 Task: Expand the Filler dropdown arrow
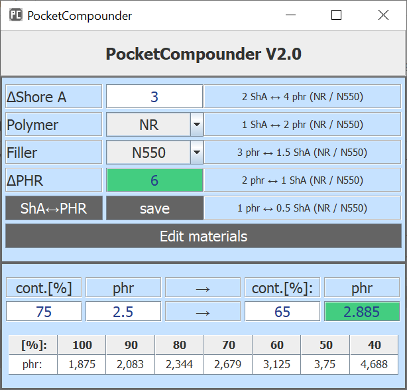(196, 153)
